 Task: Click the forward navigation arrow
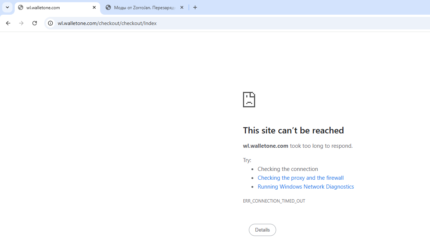click(21, 23)
